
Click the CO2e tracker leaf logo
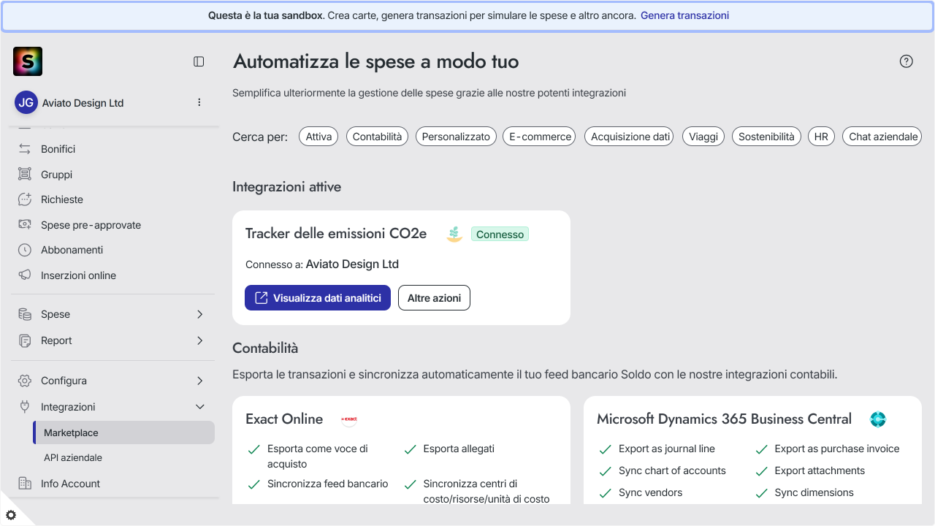coord(454,234)
